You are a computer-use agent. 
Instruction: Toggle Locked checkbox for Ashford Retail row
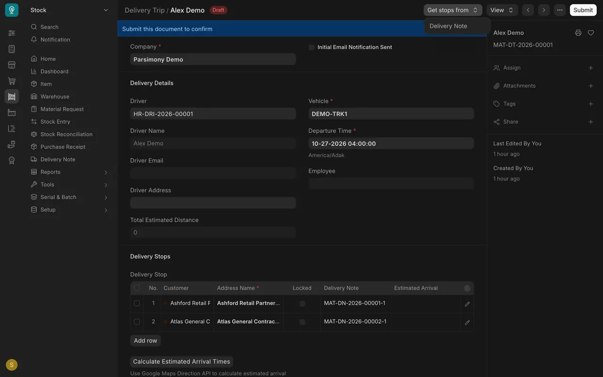(302, 303)
